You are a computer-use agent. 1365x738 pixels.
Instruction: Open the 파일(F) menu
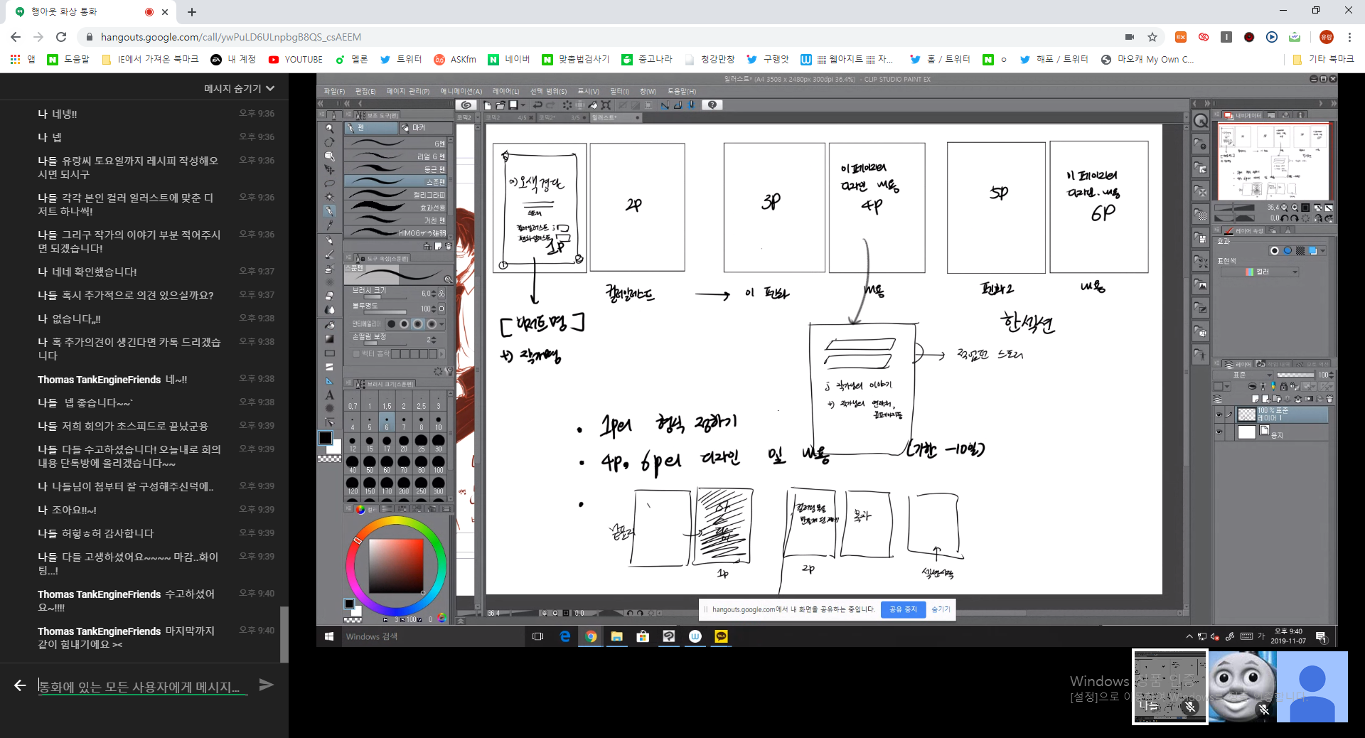[334, 91]
